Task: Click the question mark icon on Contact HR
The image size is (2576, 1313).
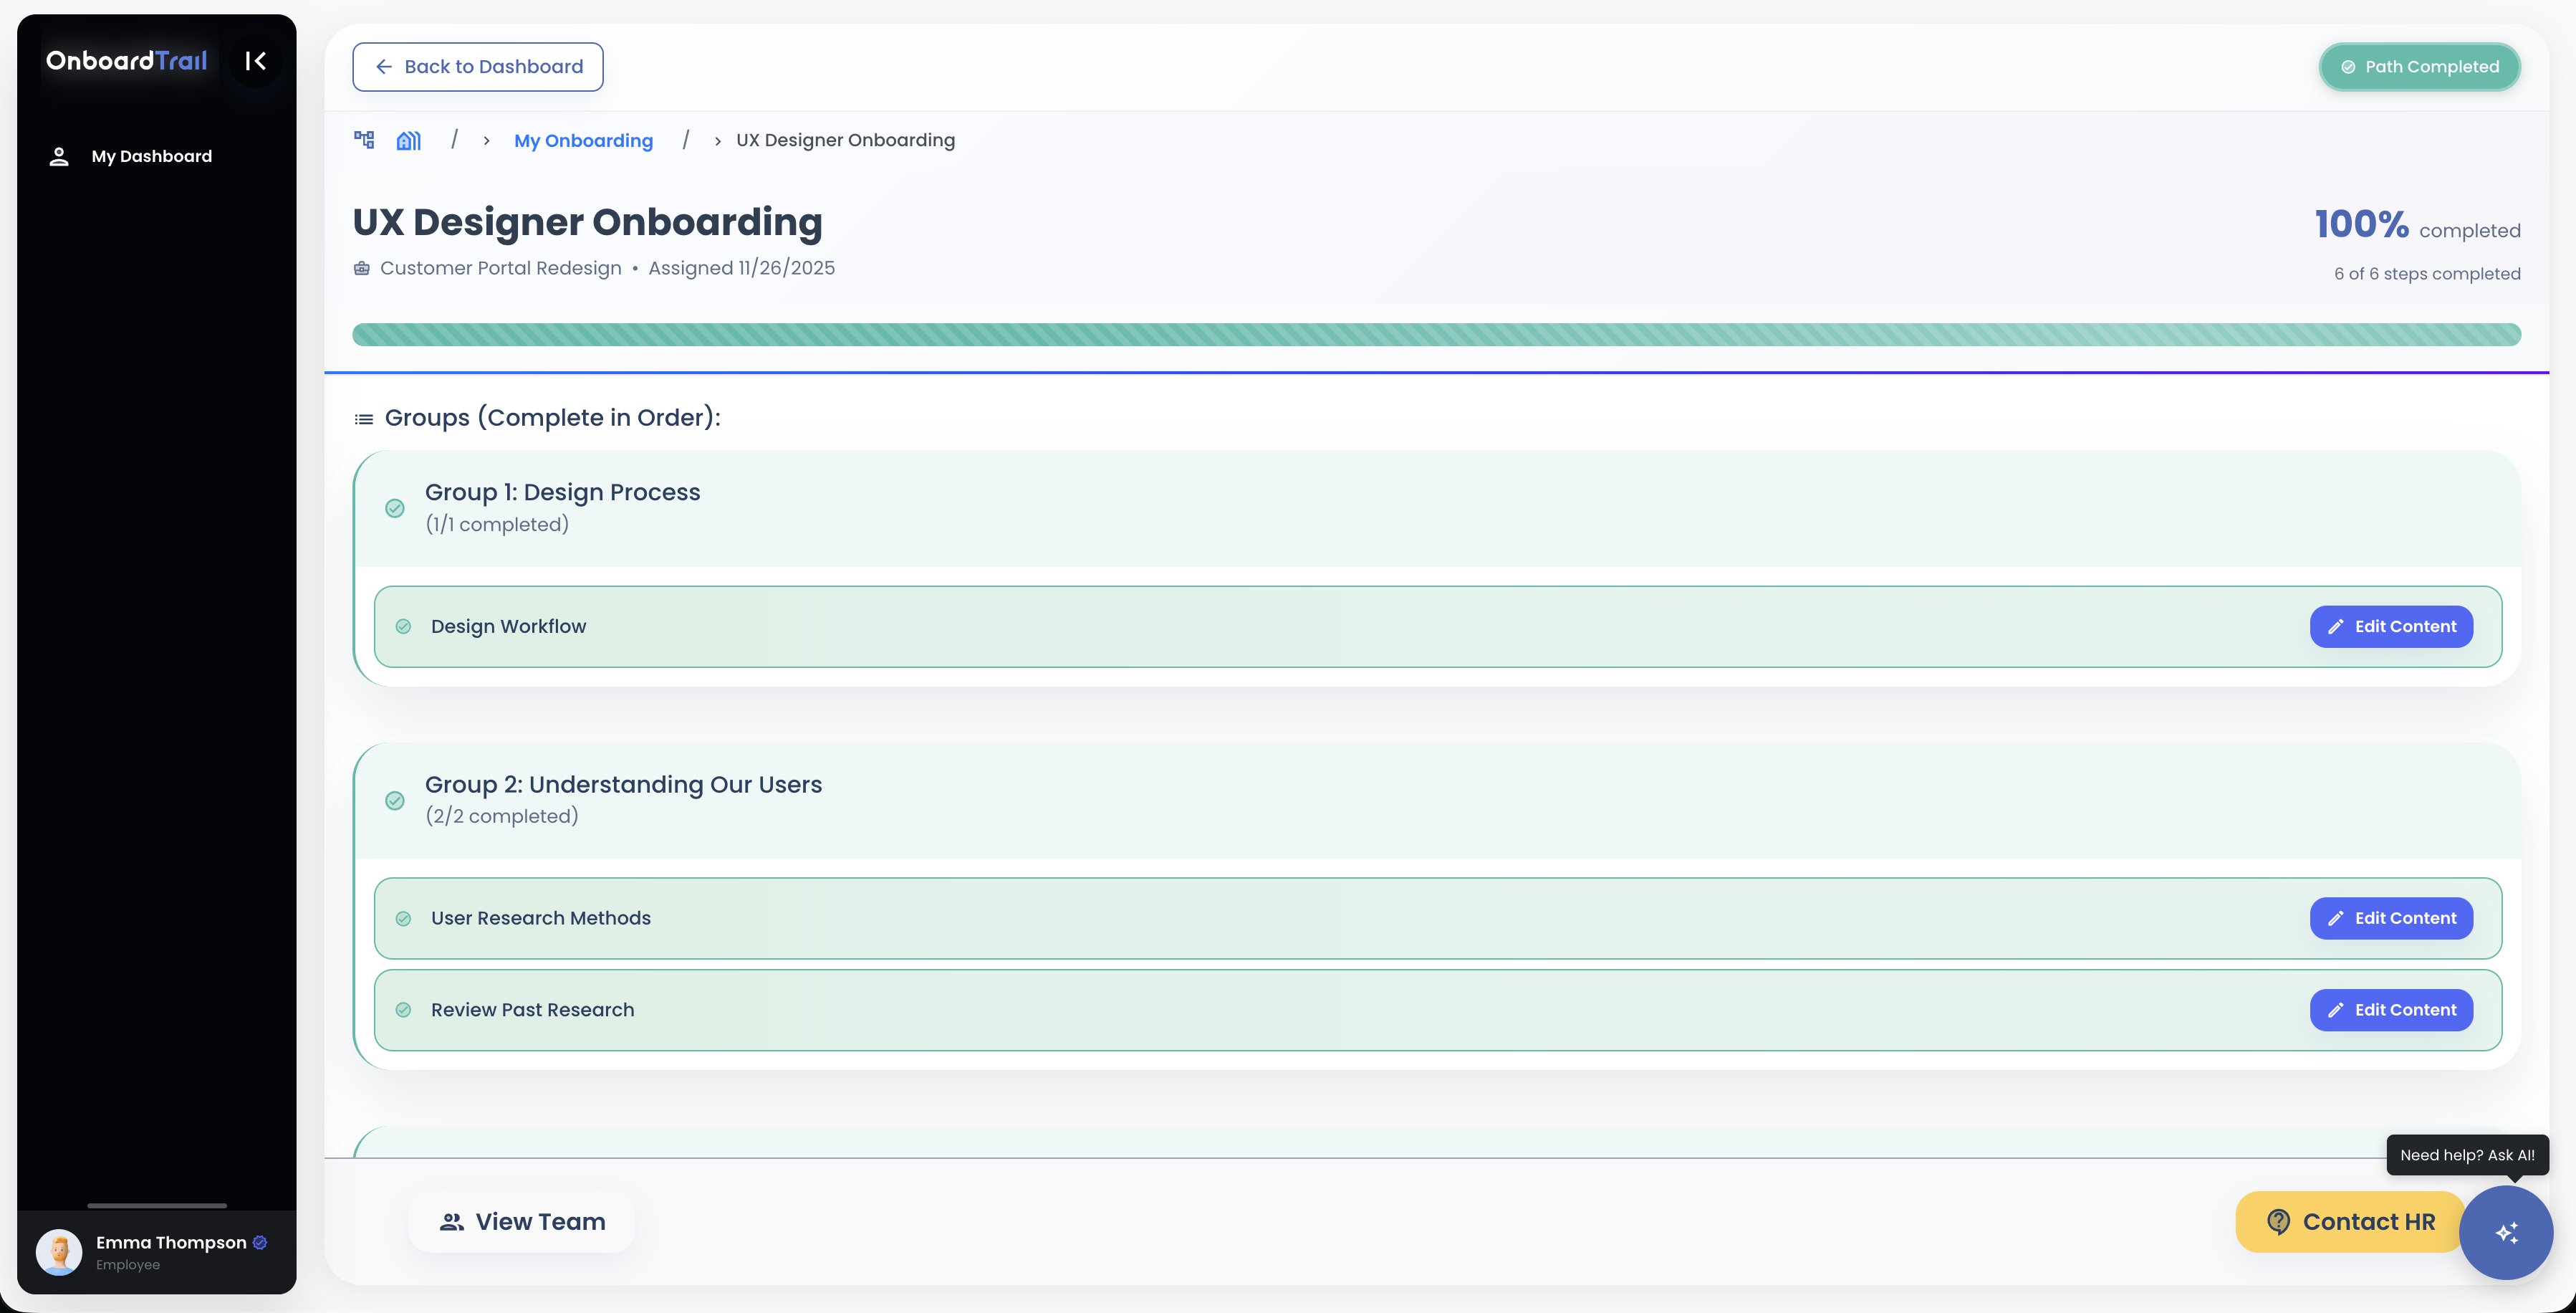Action: [x=2277, y=1221]
